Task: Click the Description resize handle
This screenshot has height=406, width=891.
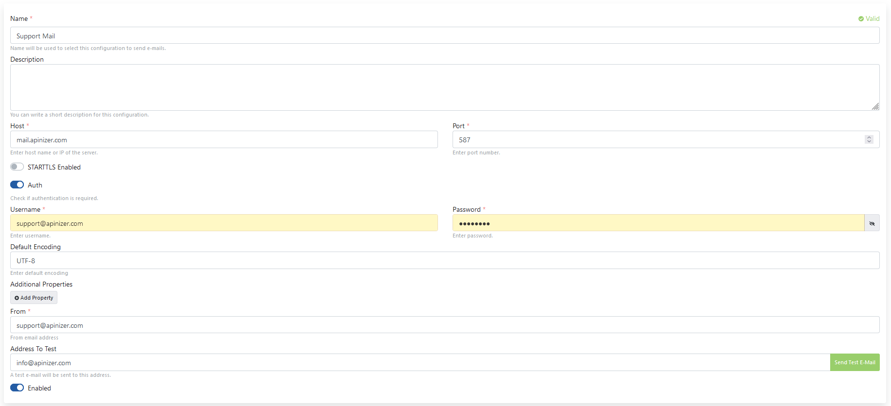Action: 875,106
